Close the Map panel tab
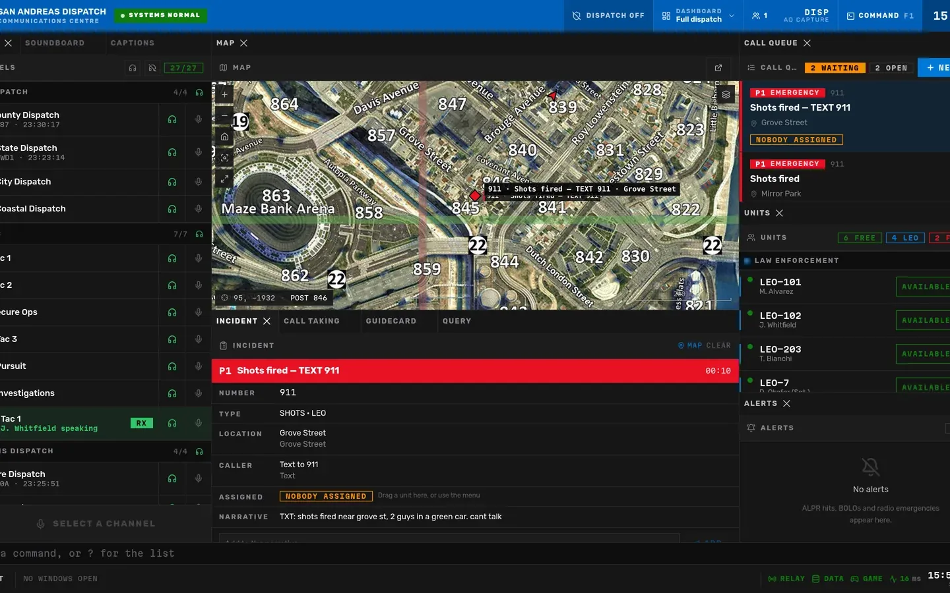 pyautogui.click(x=243, y=43)
